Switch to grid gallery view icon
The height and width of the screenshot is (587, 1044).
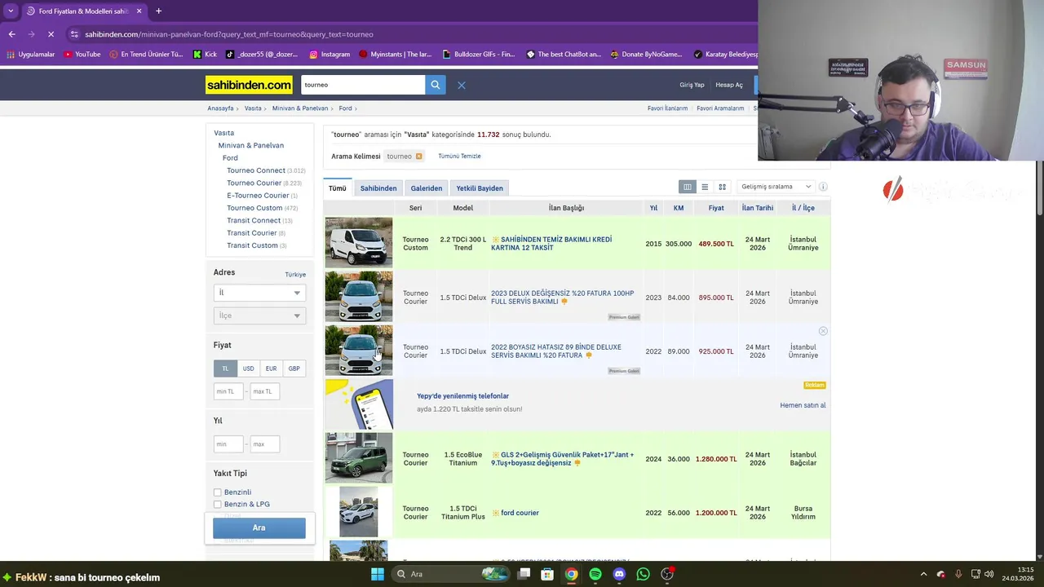[722, 187]
